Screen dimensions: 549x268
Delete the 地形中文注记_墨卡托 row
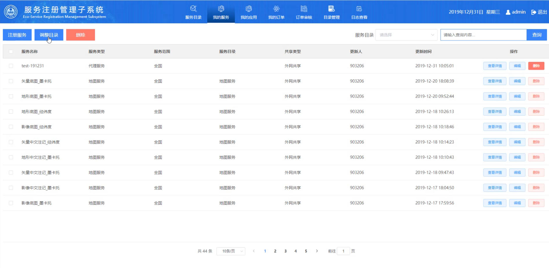pyautogui.click(x=536, y=157)
